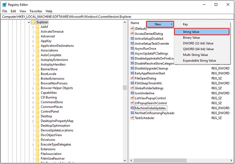
Task: Click the IconUnderline DWORD icon
Action: [x=132, y=93]
